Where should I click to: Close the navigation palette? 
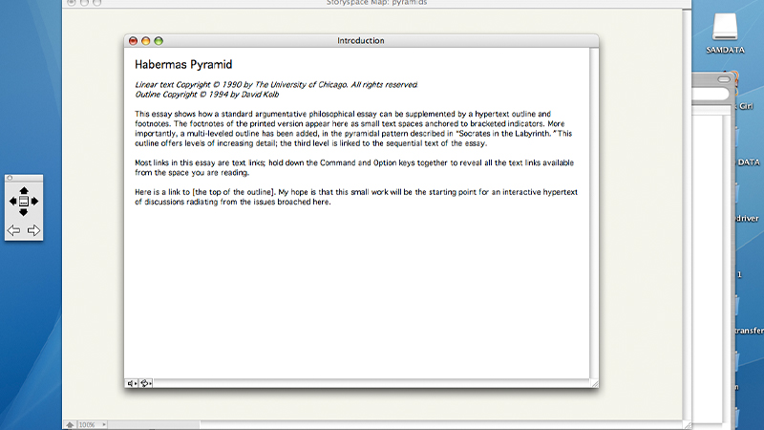click(10, 178)
